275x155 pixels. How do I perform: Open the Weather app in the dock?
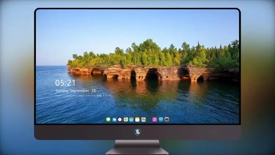(x=114, y=119)
